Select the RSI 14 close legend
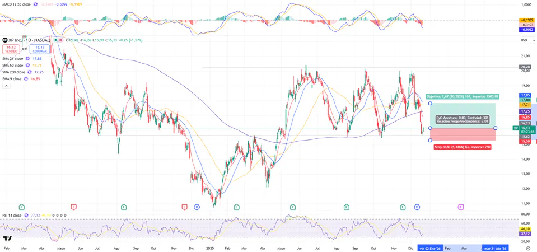Viewport: 537px width, 252px height. (12, 216)
